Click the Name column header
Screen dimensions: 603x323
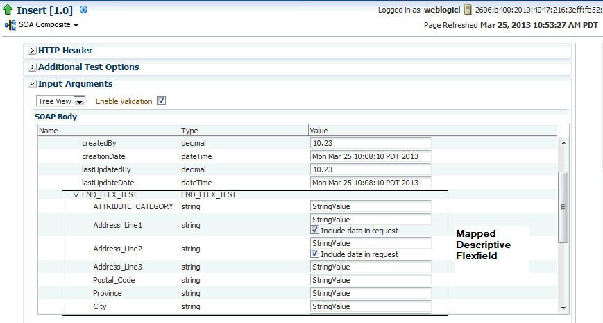click(x=109, y=131)
